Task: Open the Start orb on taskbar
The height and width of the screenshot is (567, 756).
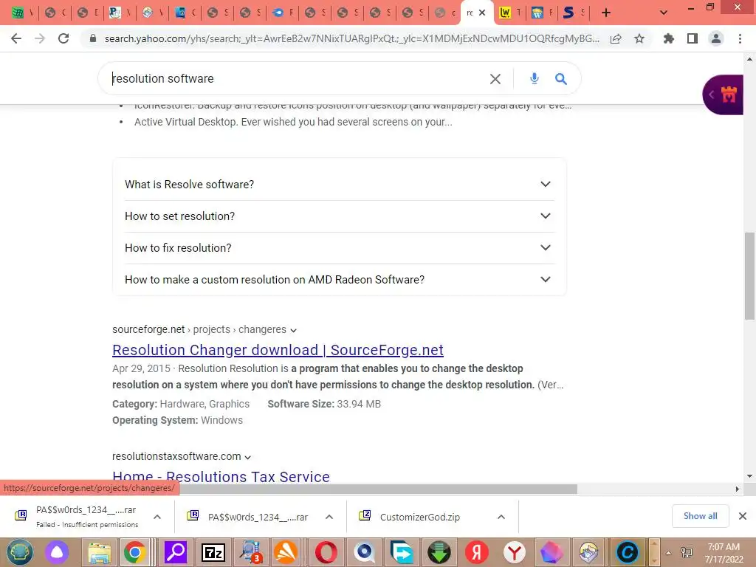Action: [x=19, y=552]
